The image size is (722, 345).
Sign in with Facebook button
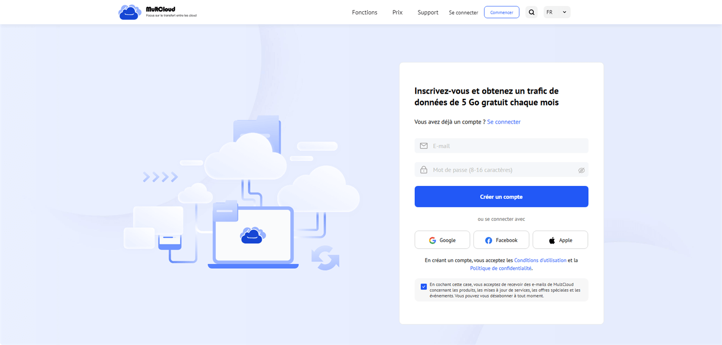(501, 240)
